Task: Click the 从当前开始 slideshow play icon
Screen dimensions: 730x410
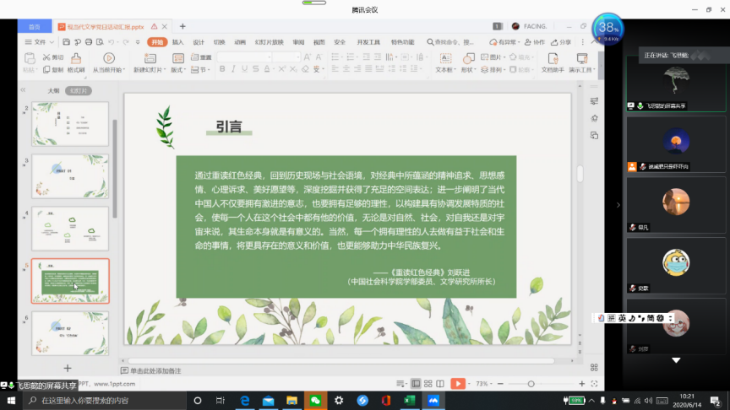Action: pyautogui.click(x=108, y=58)
